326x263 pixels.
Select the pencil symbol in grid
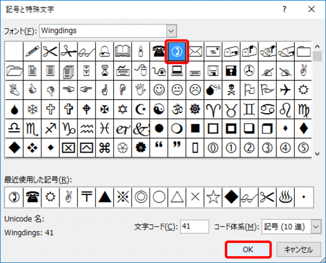(32, 51)
